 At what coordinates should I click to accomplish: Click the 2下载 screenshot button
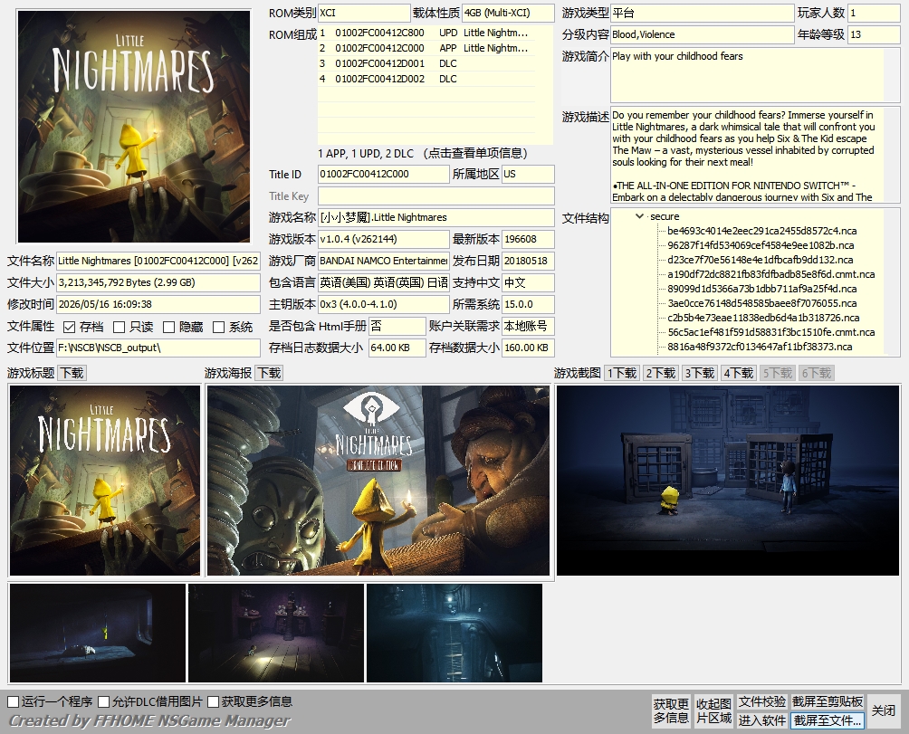661,373
